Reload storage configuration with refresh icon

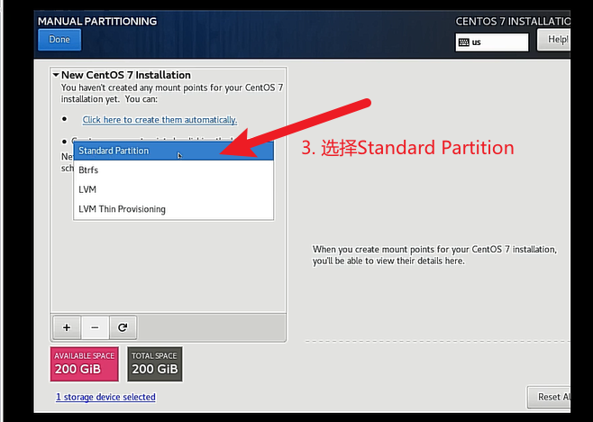[x=123, y=327]
